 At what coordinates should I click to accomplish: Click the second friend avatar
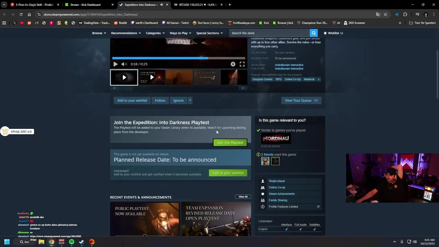275,161
